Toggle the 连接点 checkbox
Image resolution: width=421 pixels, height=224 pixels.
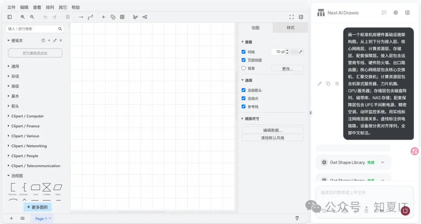[244, 98]
